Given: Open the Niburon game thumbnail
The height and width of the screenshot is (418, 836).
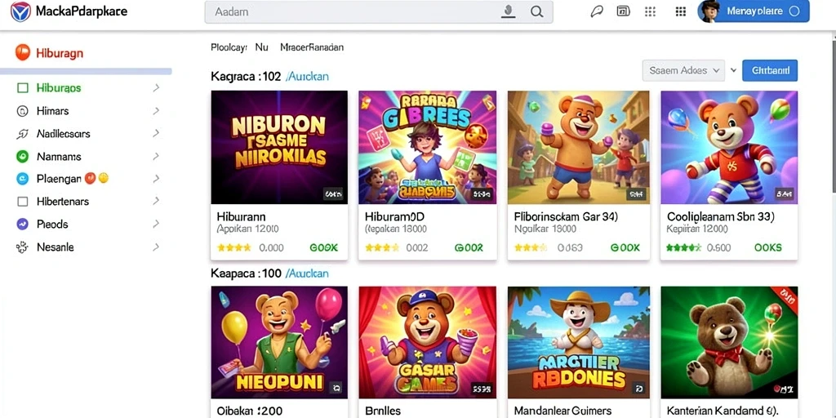Looking at the screenshot, I should pyautogui.click(x=279, y=147).
